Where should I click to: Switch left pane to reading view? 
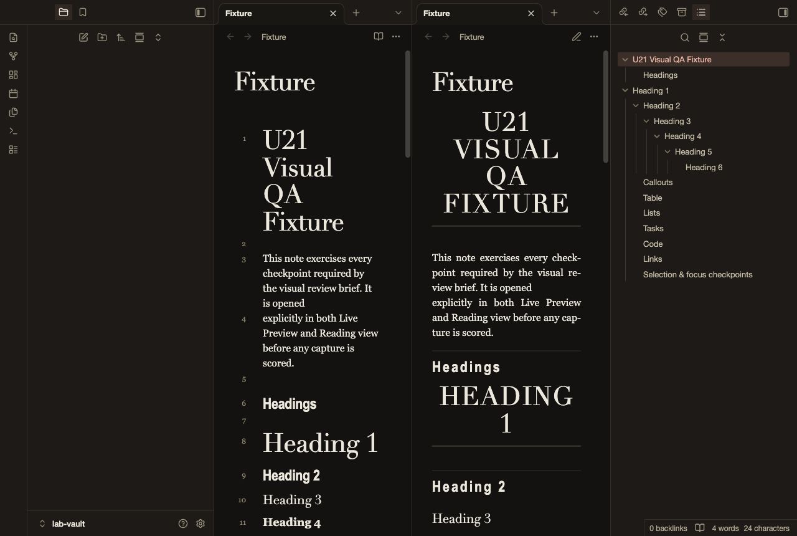coord(379,37)
